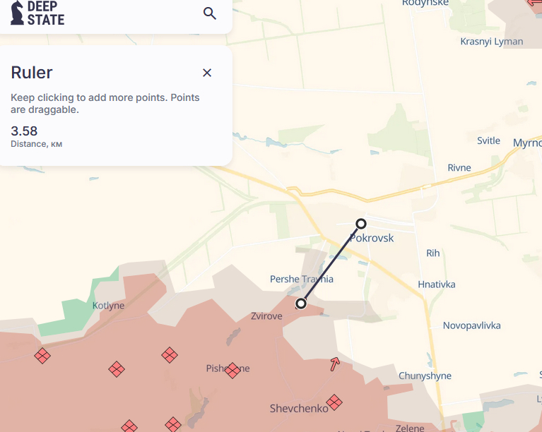Click the 3.58 distance value
This screenshot has height=432, width=542.
(x=24, y=131)
